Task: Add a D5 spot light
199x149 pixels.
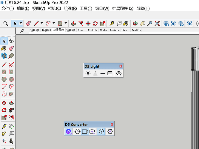Action: coord(95,73)
